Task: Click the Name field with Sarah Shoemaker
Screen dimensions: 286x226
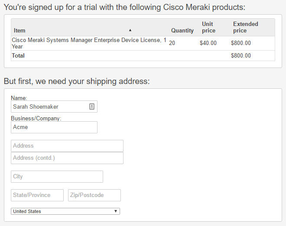Action: point(49,107)
